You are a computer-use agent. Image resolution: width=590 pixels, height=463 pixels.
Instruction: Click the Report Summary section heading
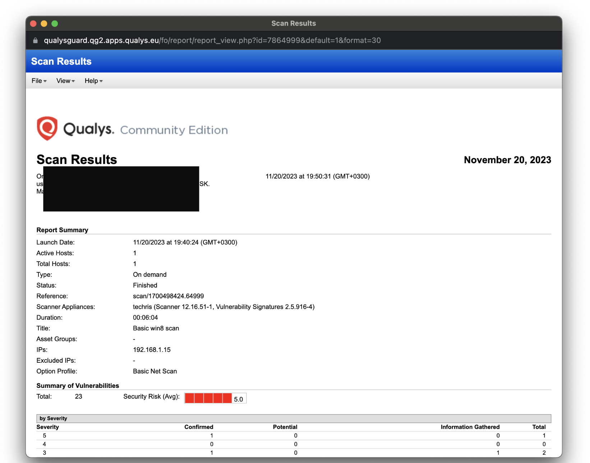62,230
